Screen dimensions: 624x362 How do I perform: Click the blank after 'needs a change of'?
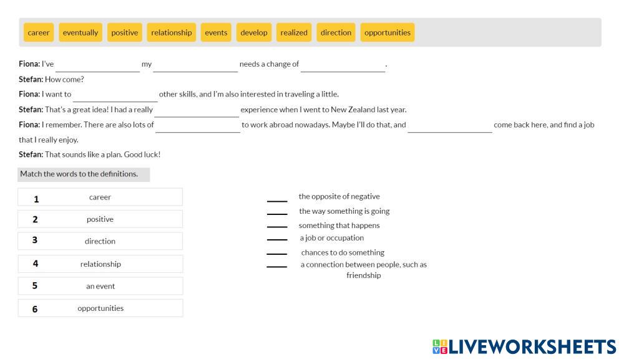click(x=343, y=65)
